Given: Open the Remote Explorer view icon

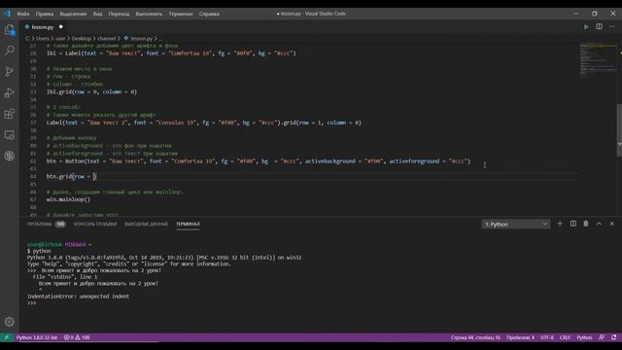Looking at the screenshot, I should 10,135.
